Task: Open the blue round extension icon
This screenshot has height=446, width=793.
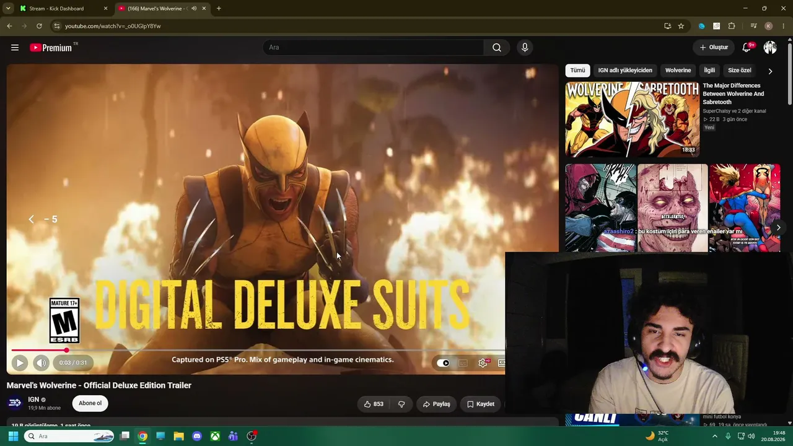Action: (x=701, y=26)
